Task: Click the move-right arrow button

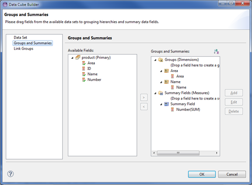Action: coord(144,97)
